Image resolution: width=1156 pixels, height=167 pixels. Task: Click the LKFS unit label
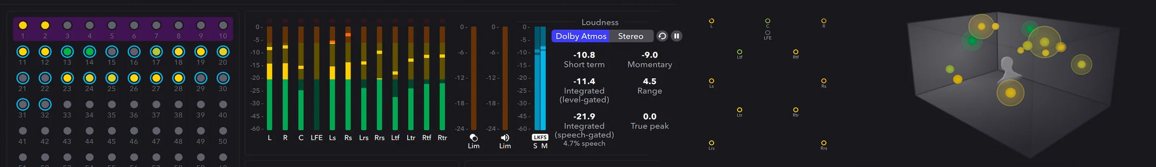click(x=540, y=137)
